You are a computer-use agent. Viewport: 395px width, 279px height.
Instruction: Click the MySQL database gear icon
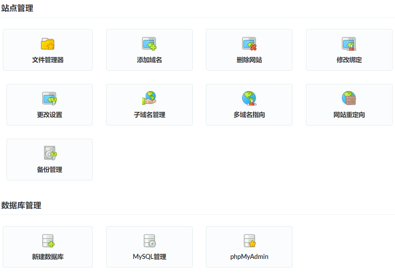pyautogui.click(x=149, y=241)
